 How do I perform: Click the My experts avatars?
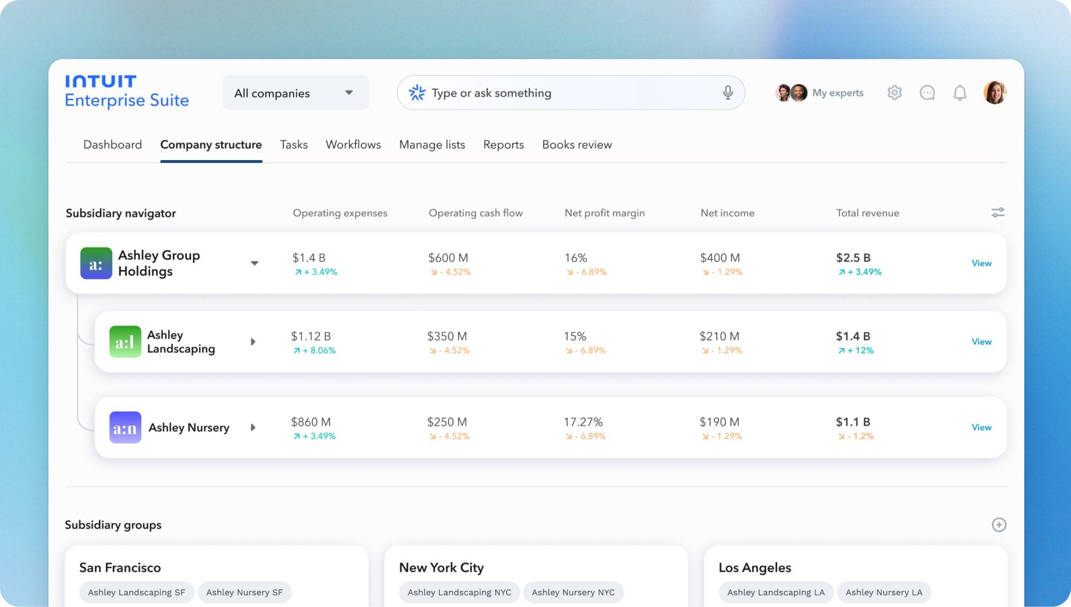[x=790, y=92]
